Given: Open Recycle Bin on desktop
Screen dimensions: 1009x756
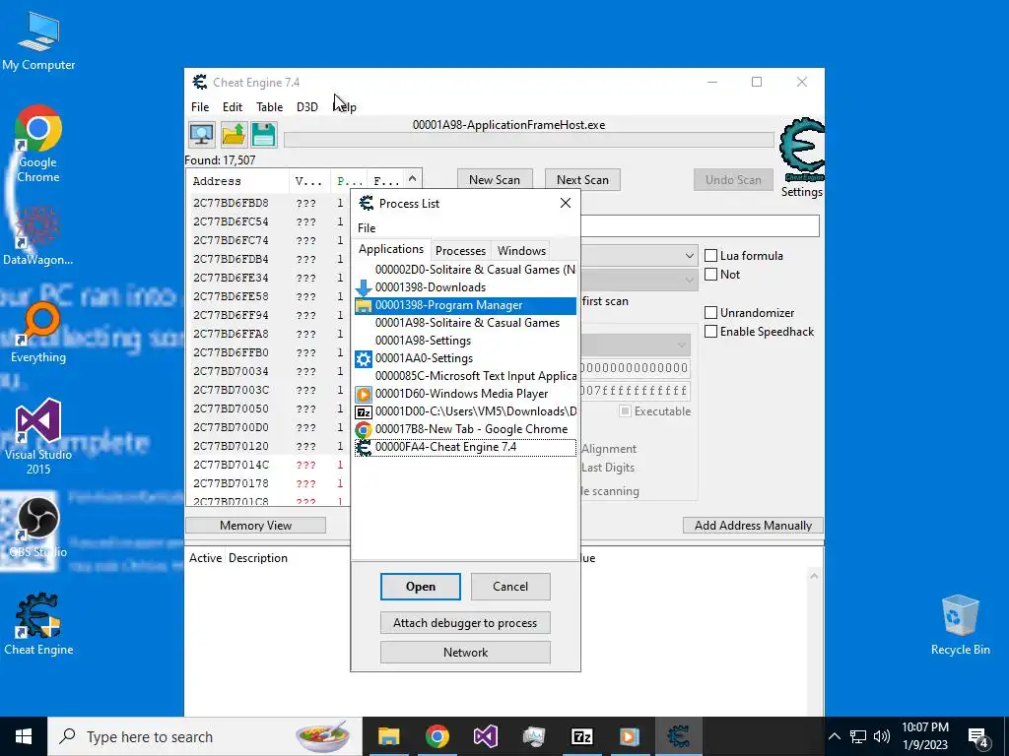Looking at the screenshot, I should (960, 625).
